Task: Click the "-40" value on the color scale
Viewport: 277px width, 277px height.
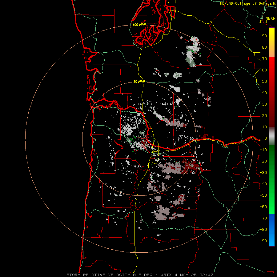Action: click(263, 184)
